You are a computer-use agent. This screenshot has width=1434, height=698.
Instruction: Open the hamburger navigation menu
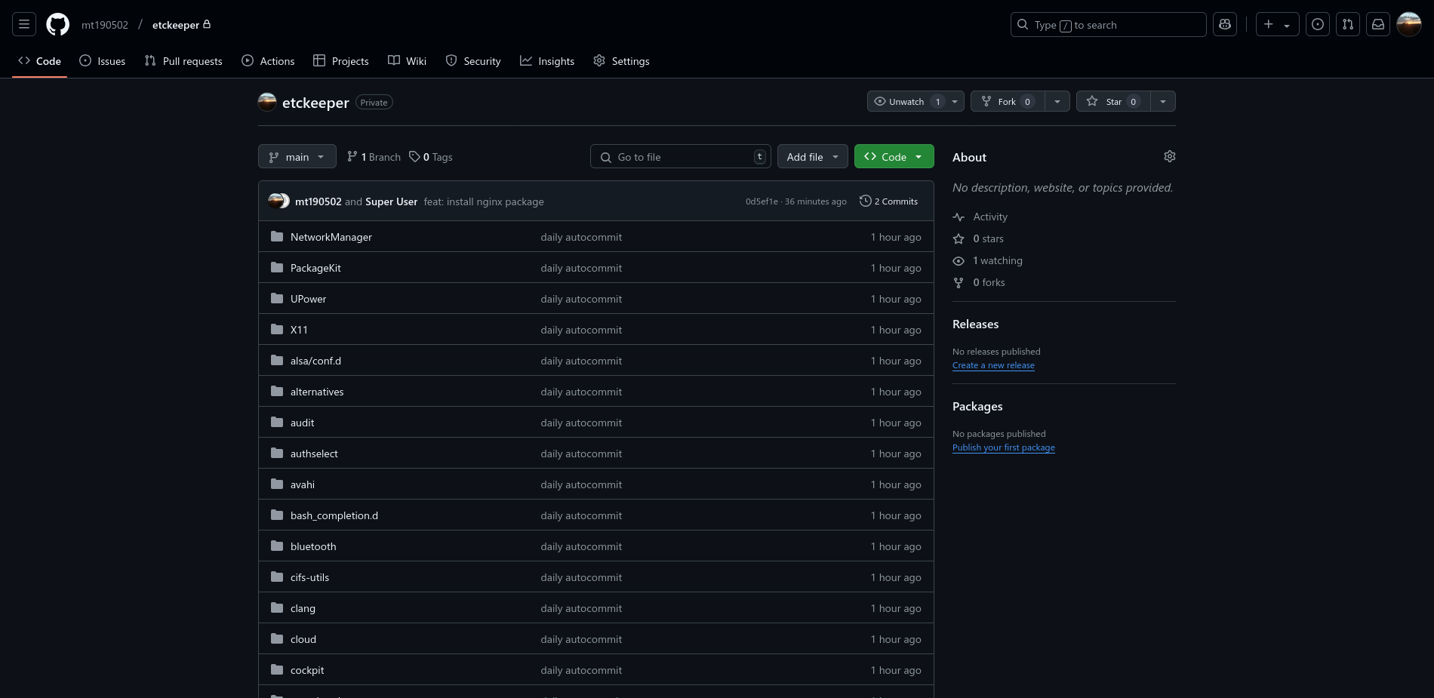point(24,25)
